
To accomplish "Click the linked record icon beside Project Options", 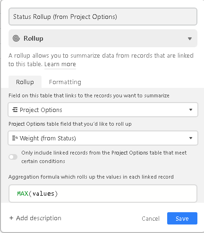I will click(x=15, y=110).
